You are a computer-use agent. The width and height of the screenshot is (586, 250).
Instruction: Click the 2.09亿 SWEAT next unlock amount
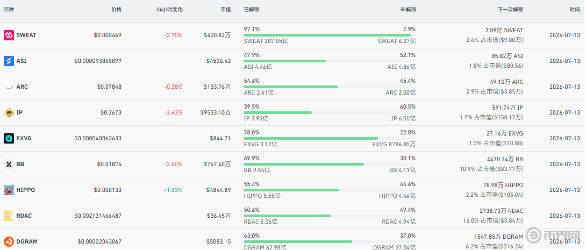[504, 30]
